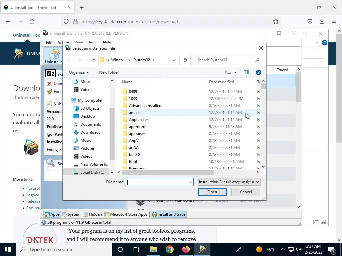Go back in Firefox
This screenshot has height=256, width=342.
(x=8, y=22)
